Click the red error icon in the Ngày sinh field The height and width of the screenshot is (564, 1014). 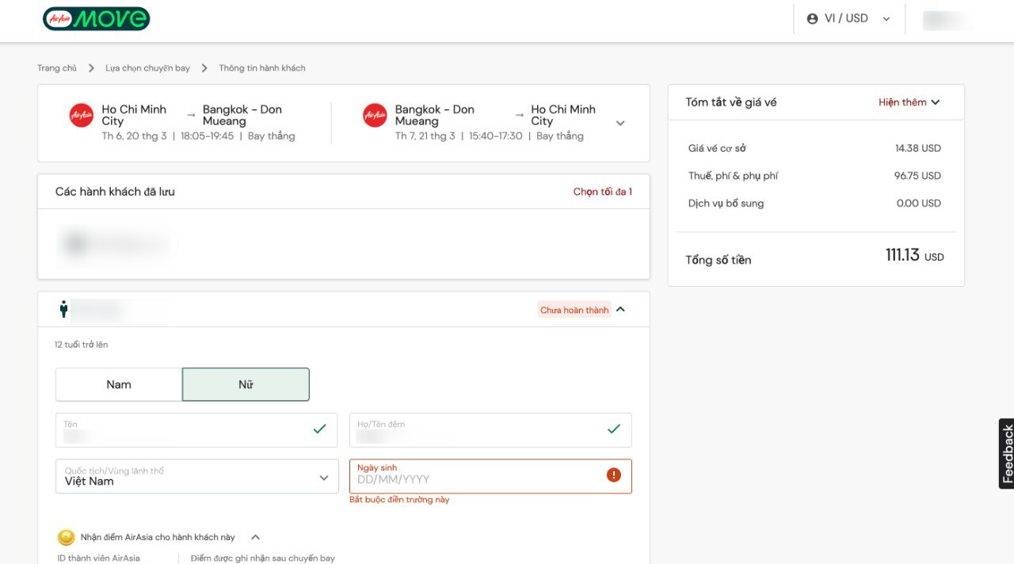point(612,474)
